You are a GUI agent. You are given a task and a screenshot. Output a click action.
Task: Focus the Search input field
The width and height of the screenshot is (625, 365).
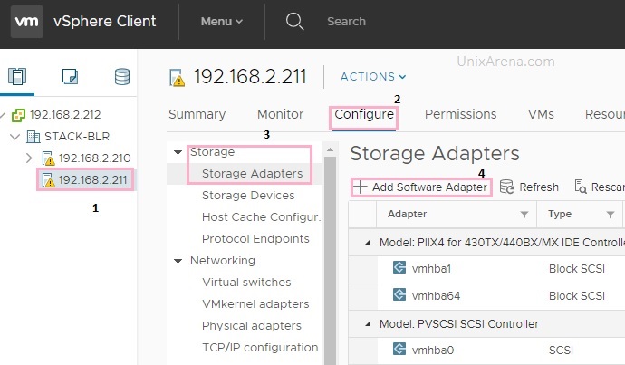346,22
